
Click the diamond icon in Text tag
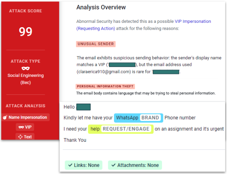pos(20,137)
